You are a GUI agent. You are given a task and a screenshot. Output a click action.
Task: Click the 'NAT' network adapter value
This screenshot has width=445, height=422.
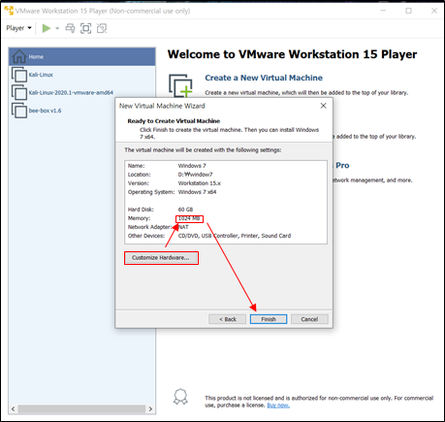click(183, 227)
